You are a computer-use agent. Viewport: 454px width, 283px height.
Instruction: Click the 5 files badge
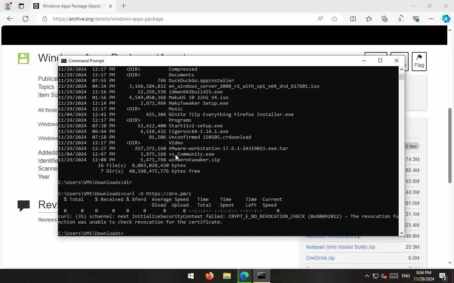click(411, 146)
